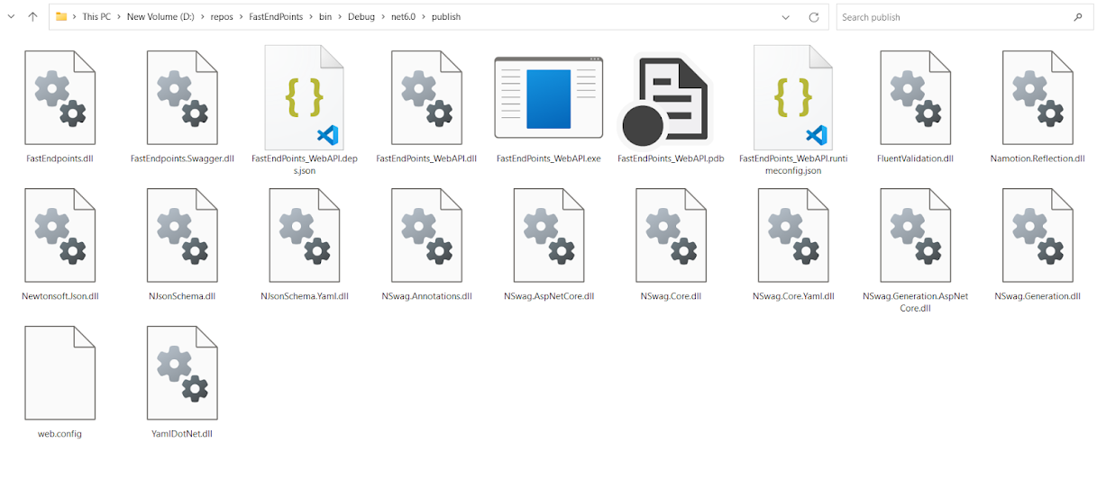Navigate to the net6.0 breadcrumb folder
The width and height of the screenshot is (1097, 479).
[403, 17]
